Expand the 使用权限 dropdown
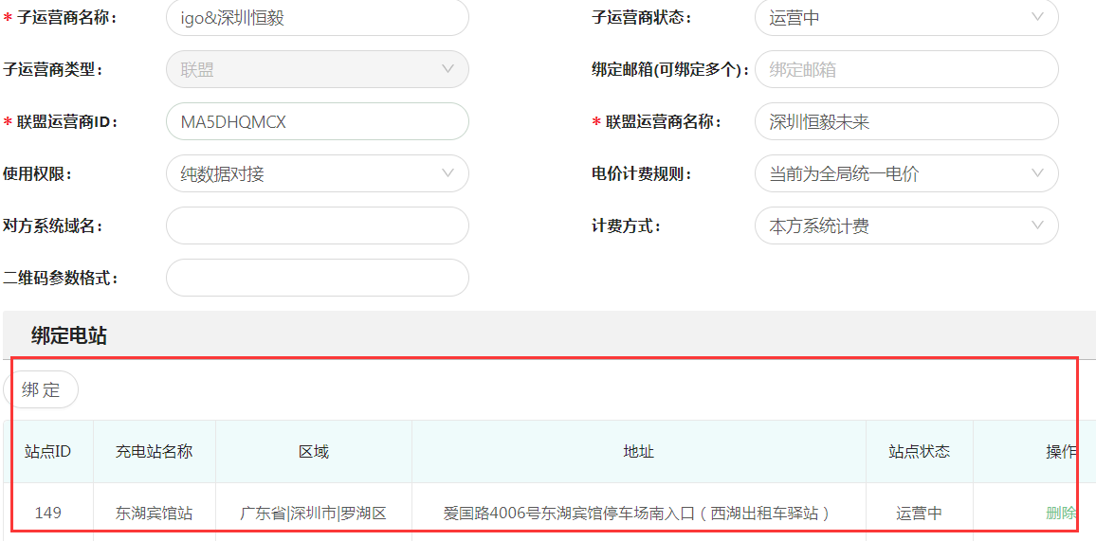Viewport: 1096px width, 541px height. pos(317,173)
